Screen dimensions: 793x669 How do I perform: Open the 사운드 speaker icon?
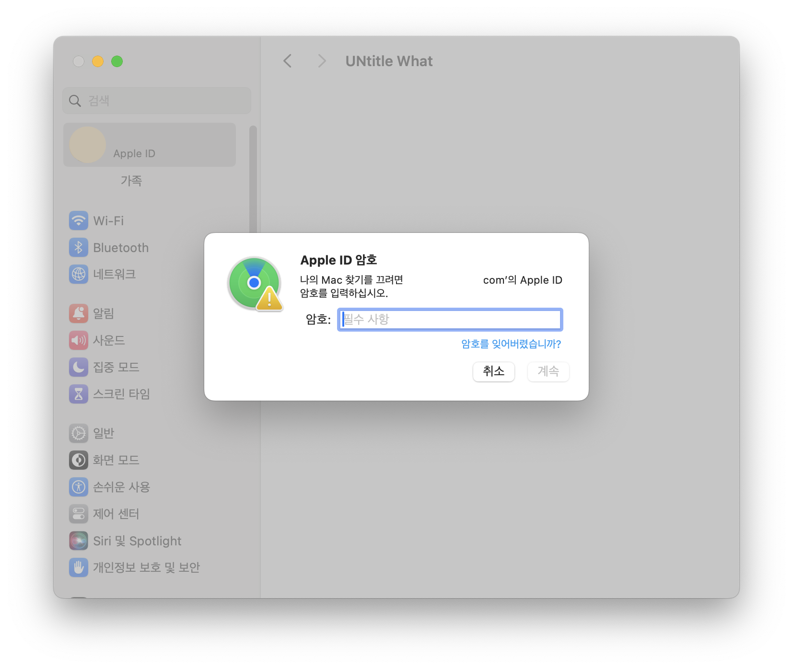click(x=79, y=340)
